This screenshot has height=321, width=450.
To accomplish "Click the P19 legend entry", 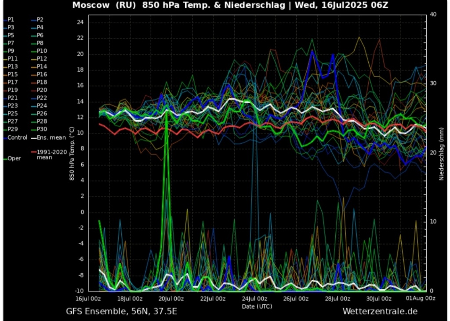I will coord(12,90).
